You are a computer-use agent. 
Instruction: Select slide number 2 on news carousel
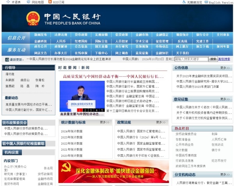tap(85, 110)
